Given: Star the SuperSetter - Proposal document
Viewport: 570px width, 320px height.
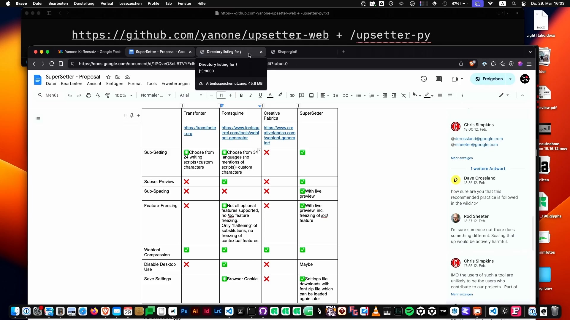Looking at the screenshot, I should pos(108,77).
